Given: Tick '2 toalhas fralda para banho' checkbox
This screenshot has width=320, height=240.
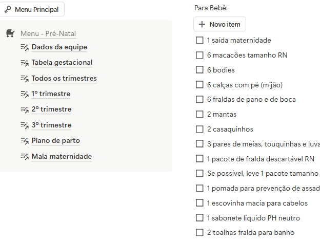Looking at the screenshot, I should click(199, 232).
